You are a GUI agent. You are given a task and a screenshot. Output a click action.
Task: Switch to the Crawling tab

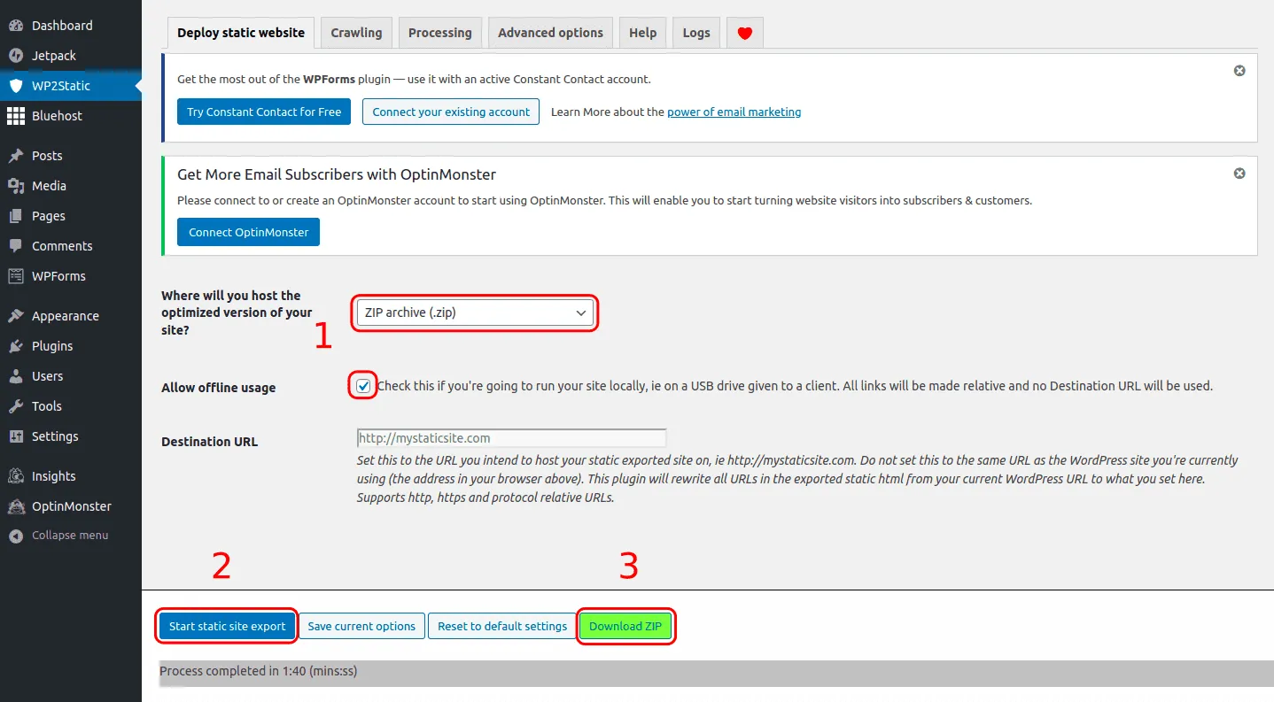tap(356, 33)
